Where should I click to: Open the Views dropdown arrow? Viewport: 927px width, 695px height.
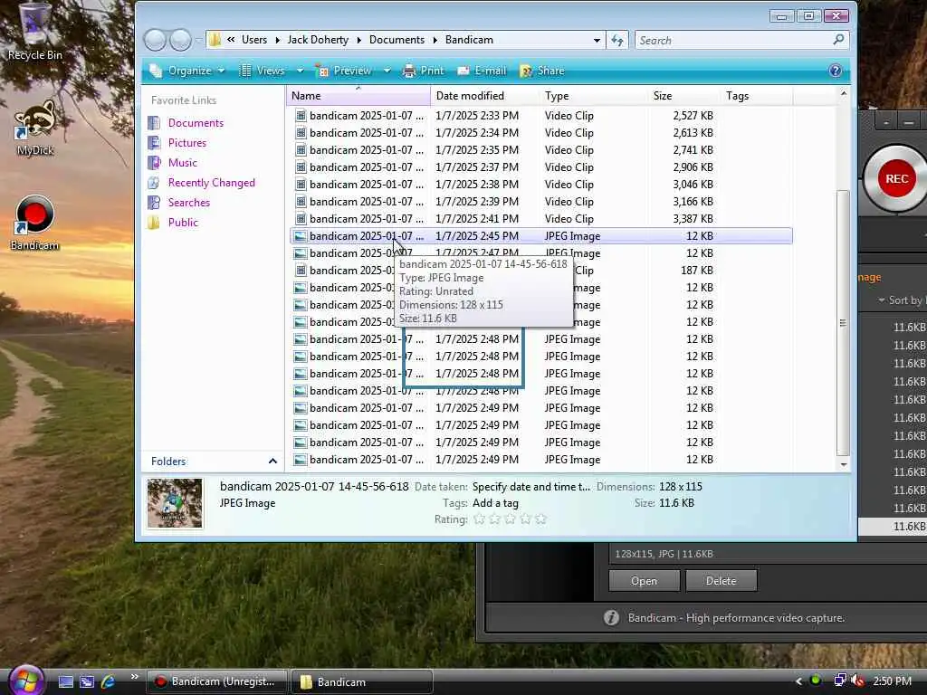pos(300,71)
